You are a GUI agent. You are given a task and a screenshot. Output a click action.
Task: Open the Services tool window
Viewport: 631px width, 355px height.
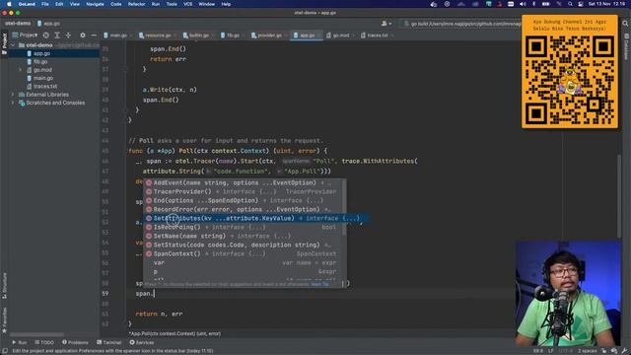142,342
